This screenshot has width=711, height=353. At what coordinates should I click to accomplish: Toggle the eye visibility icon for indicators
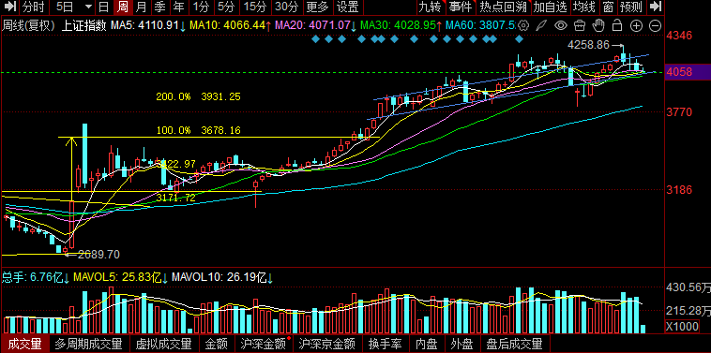(x=561, y=25)
